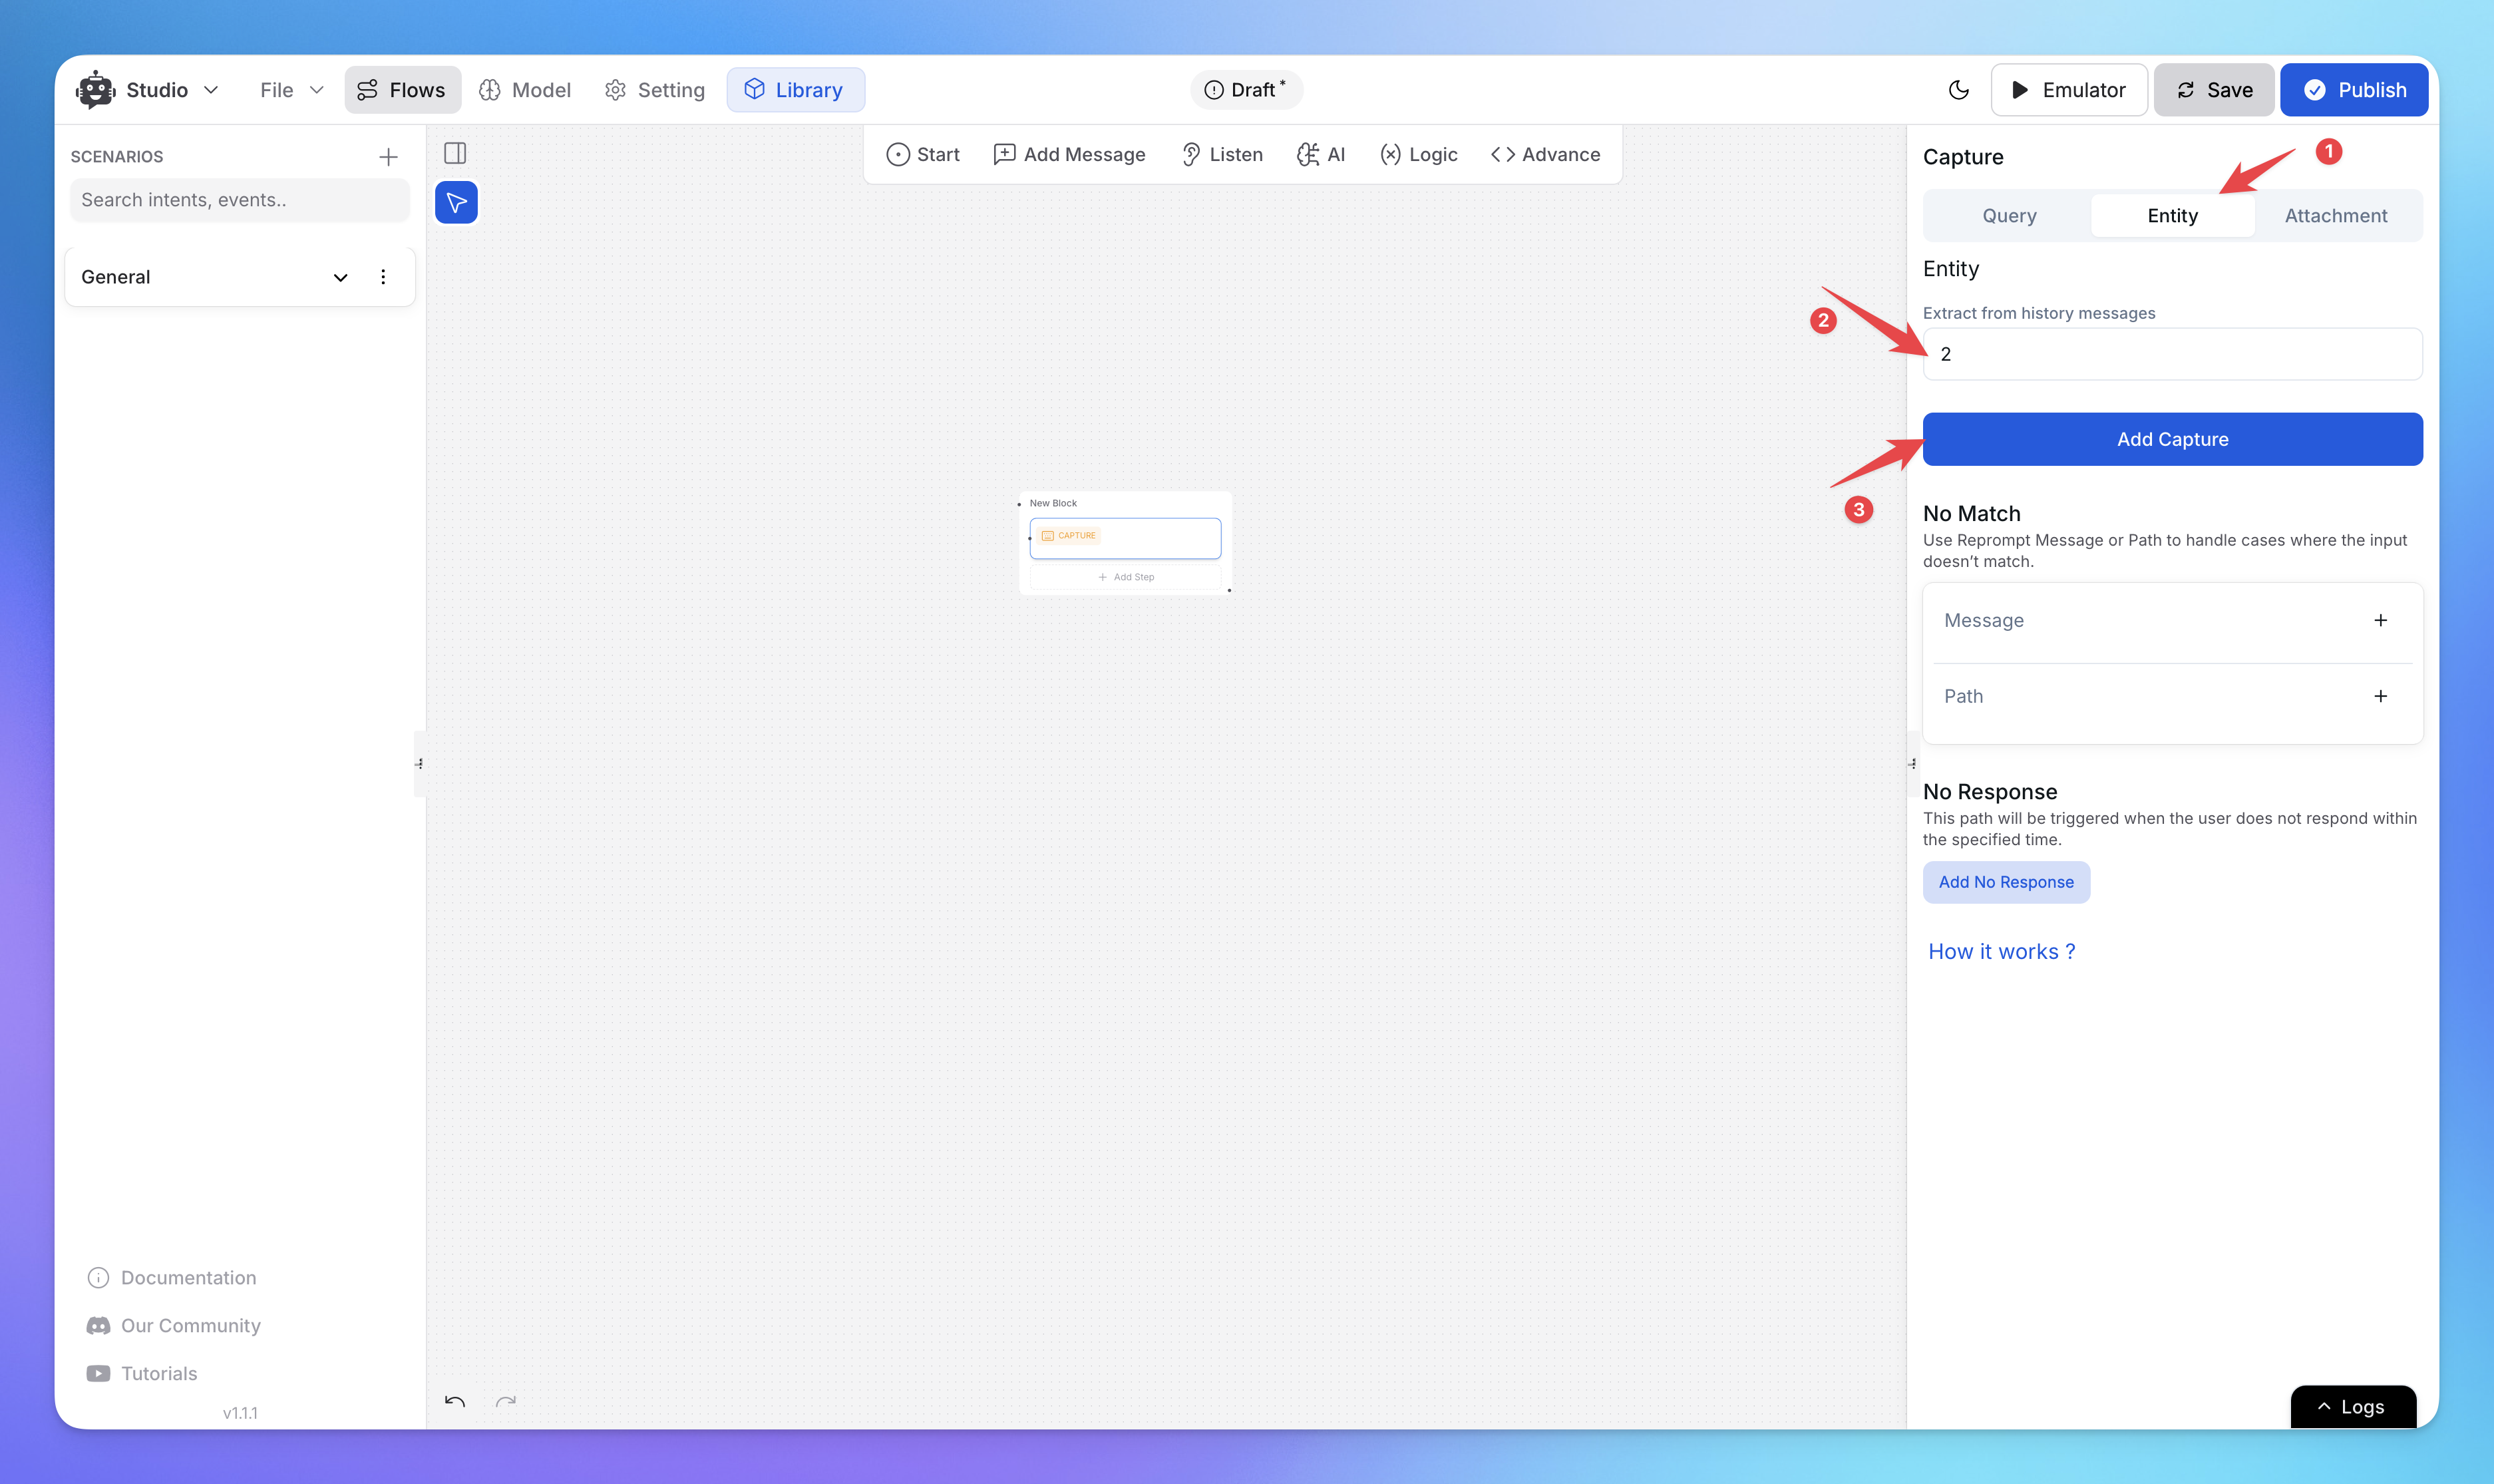Toggle dark mode moon icon
The width and height of the screenshot is (2494, 1484).
click(x=1958, y=90)
